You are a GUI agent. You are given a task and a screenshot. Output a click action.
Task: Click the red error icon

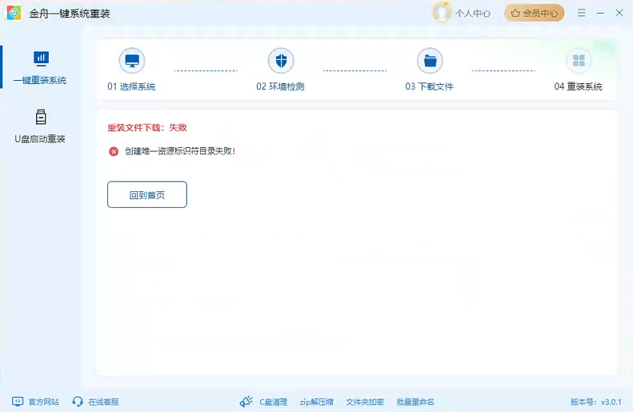tap(114, 151)
